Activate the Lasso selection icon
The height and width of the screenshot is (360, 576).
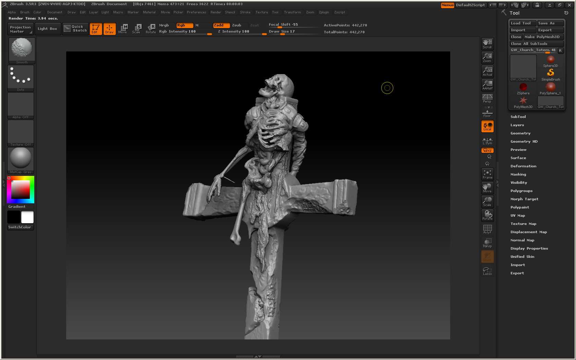tap(488, 271)
